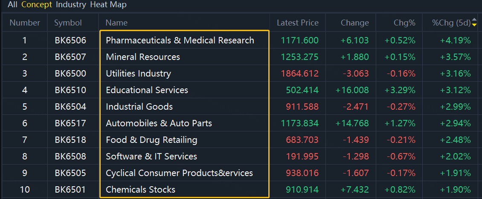This screenshot has height=199, width=482.
Task: Select the Industry tab
Action: (x=71, y=5)
